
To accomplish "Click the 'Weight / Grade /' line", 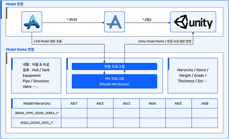I will [x=193, y=76].
